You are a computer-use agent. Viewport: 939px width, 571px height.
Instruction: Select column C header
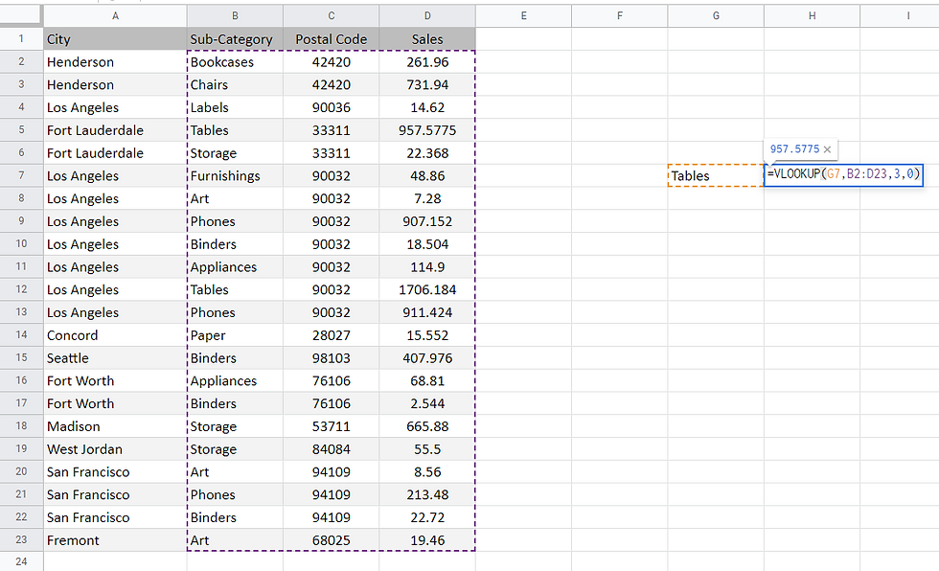point(332,16)
